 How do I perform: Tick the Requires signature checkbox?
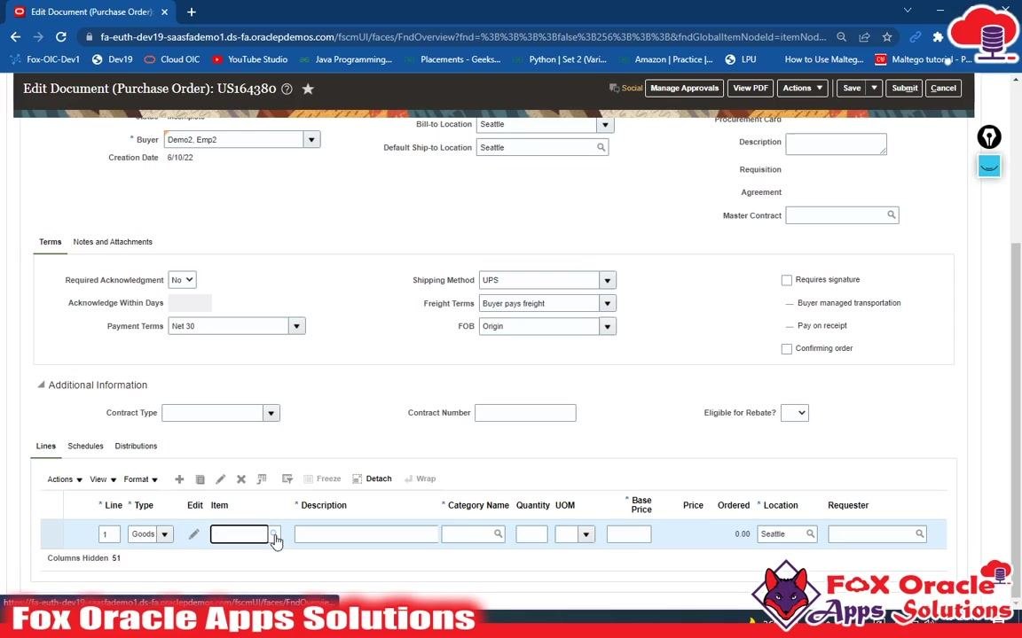click(787, 280)
